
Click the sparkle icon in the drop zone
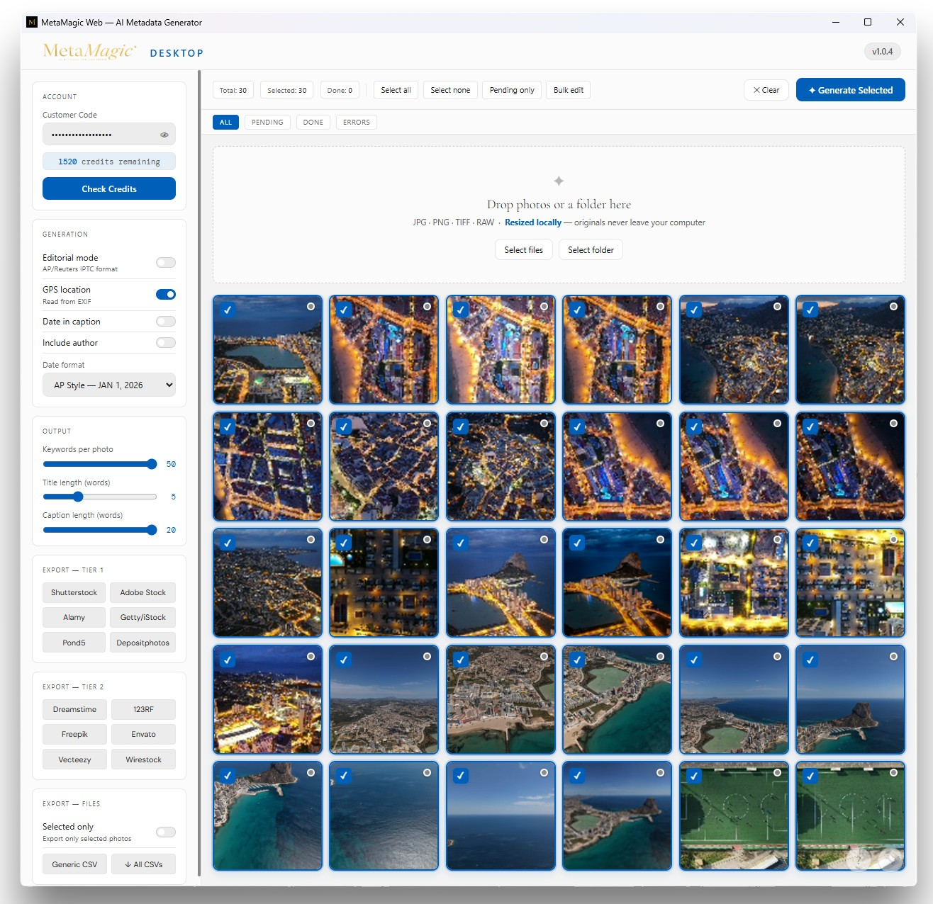click(559, 181)
